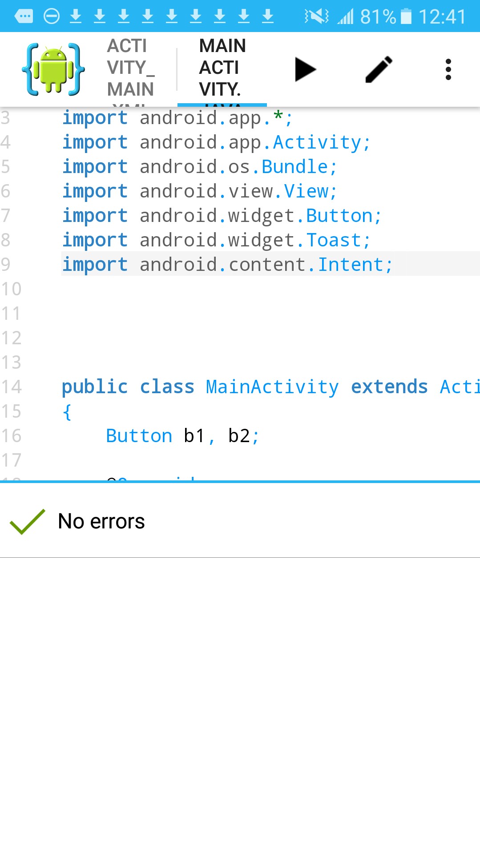Click the 12:41 clock in status bar
Image resolution: width=480 pixels, height=854 pixels.
[442, 16]
